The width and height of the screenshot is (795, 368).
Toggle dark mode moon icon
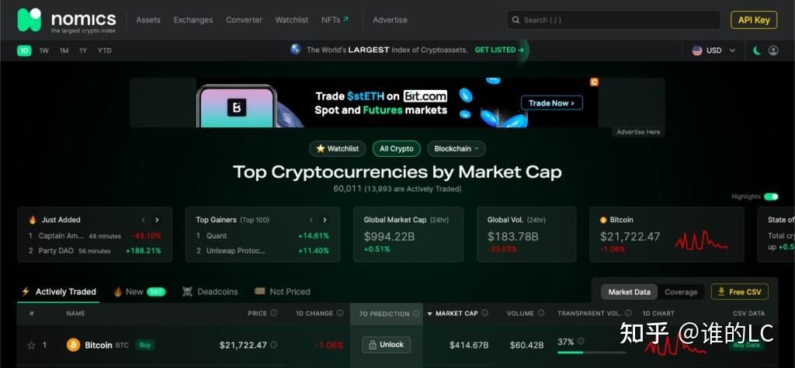[x=757, y=50]
